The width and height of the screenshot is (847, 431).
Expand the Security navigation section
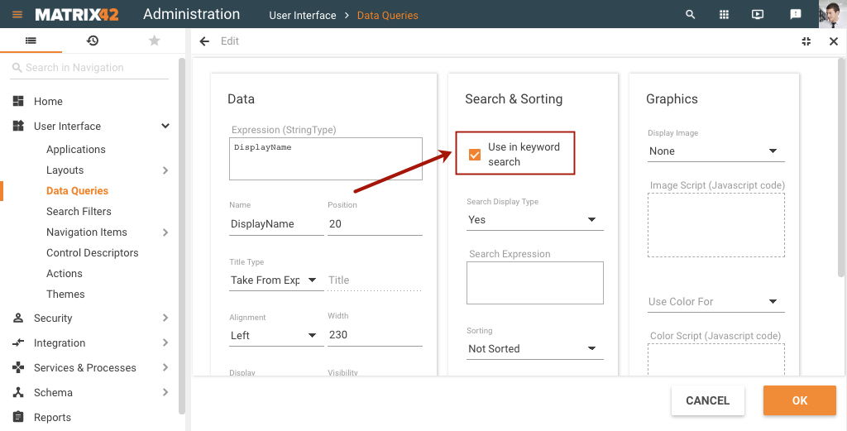coord(90,318)
